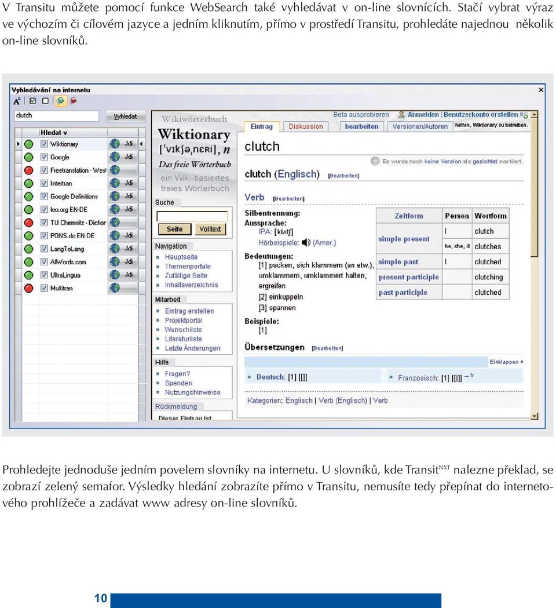Open the Hauptseite navigation link
This screenshot has width=556, height=608.
pos(181,257)
